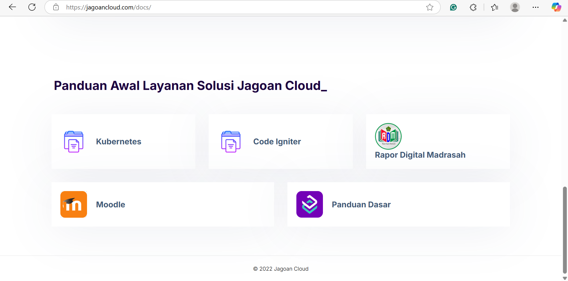This screenshot has height=281, width=568.
Task: Launch the Copilot sidebar icon
Action: coord(556,7)
